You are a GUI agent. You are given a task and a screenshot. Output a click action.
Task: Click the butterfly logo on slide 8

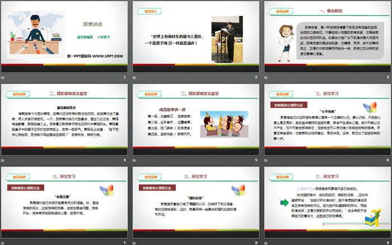[238, 191]
